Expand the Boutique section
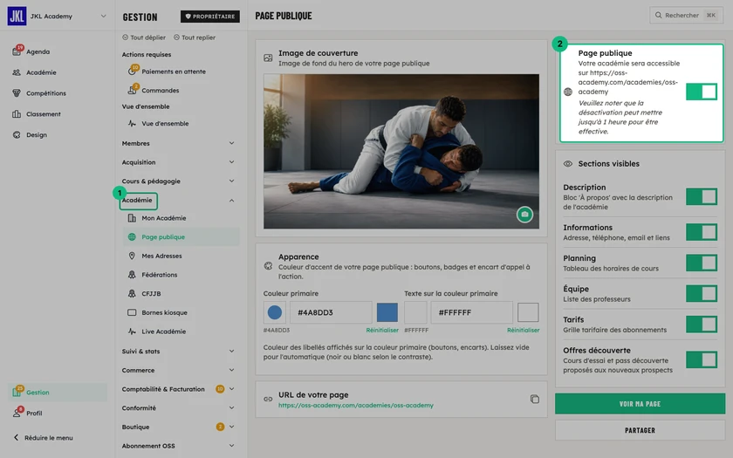Image resolution: width=733 pixels, height=458 pixels. point(231,427)
